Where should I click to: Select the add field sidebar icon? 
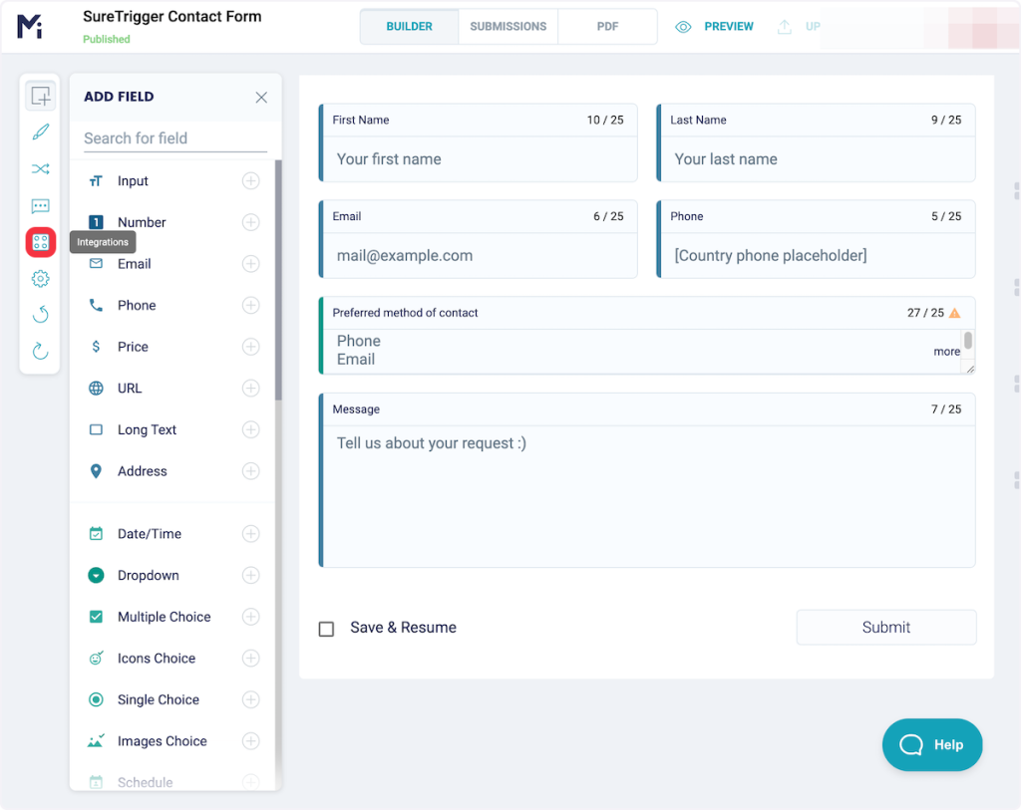(x=41, y=97)
